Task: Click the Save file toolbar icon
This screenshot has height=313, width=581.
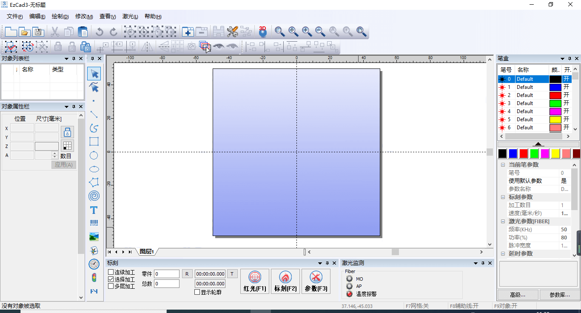Action: tap(39, 32)
